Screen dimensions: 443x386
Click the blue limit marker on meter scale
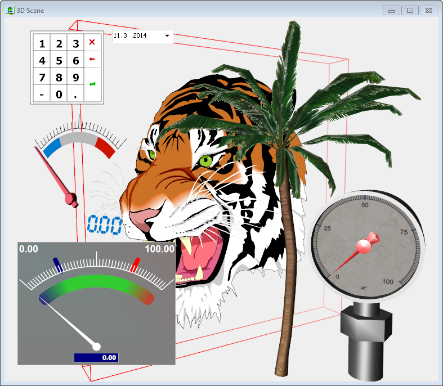(x=57, y=264)
